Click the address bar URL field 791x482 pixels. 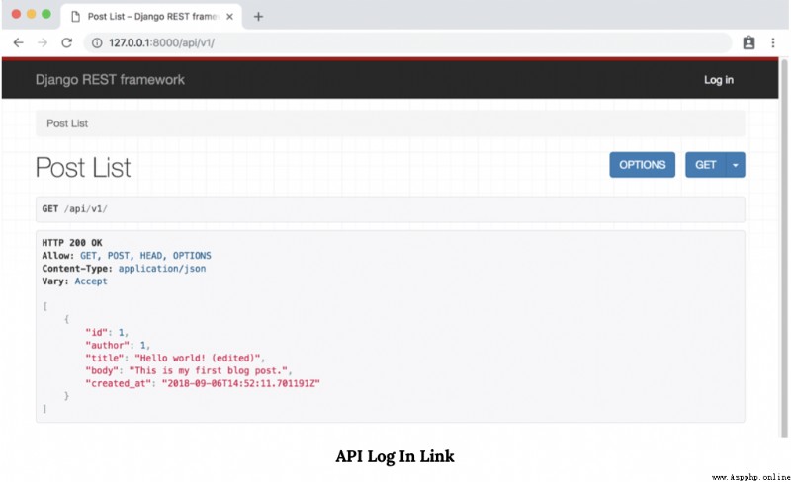click(407, 42)
